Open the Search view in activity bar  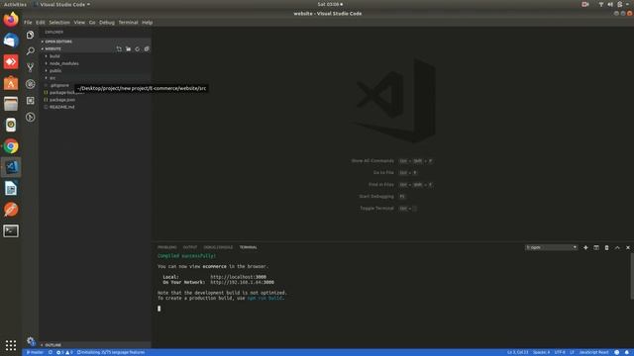point(30,51)
